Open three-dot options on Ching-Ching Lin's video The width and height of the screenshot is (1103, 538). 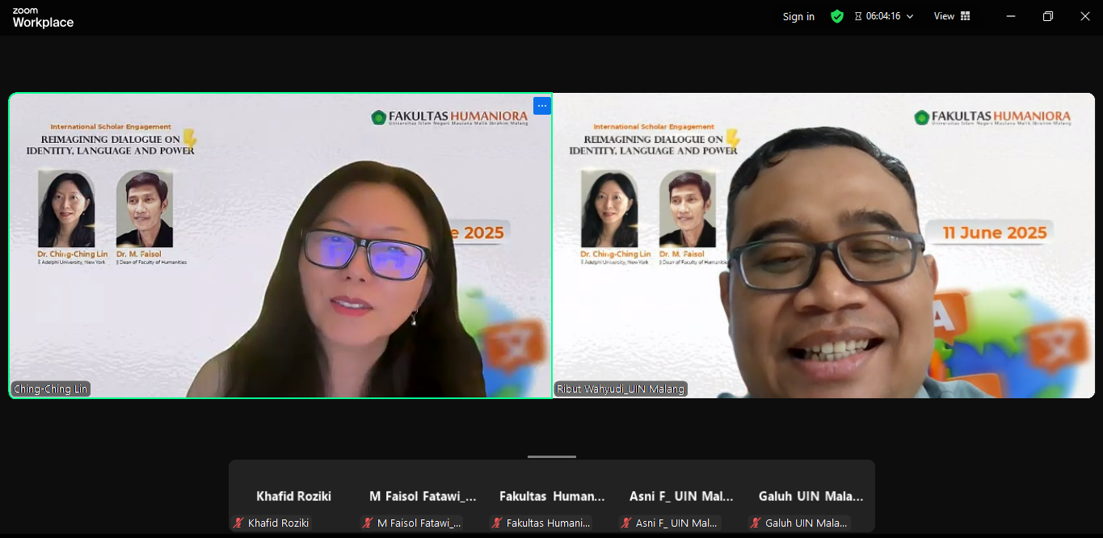[541, 106]
